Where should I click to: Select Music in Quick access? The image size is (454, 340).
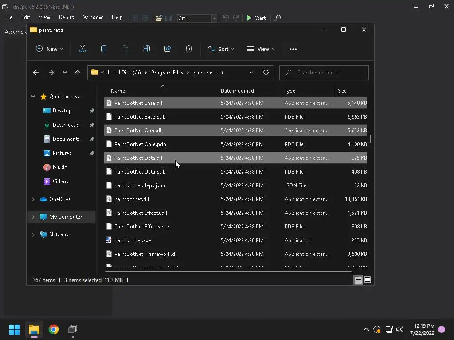(x=60, y=167)
